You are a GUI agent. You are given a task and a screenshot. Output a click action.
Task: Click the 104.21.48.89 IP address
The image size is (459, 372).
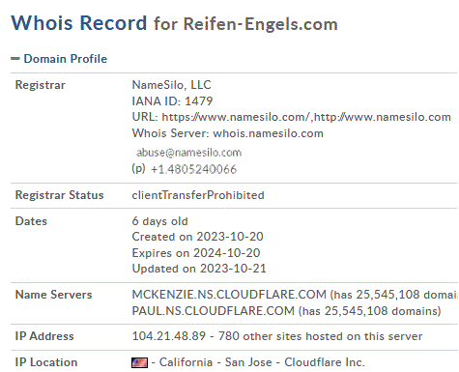pyautogui.click(x=169, y=336)
